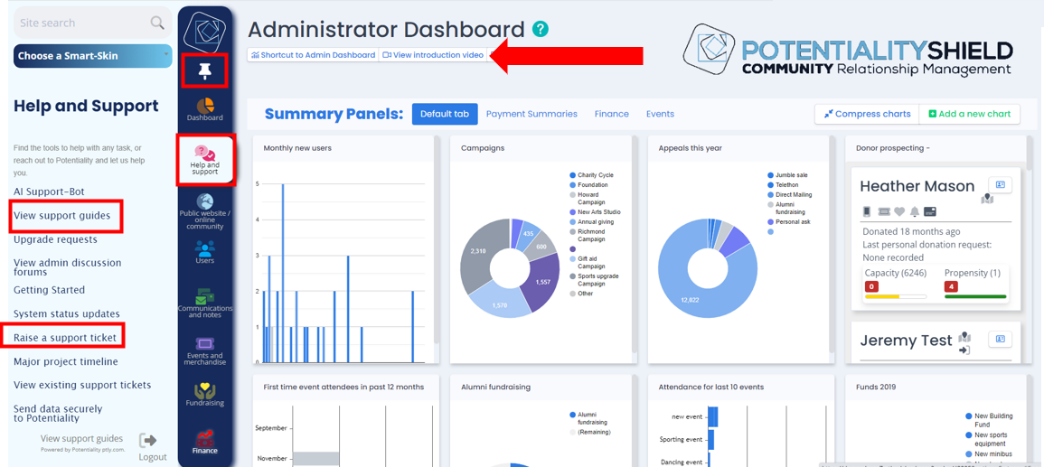1044x467 pixels.
Task: Toggle Jumble sale legend entry in Appeals
Action: click(x=790, y=175)
